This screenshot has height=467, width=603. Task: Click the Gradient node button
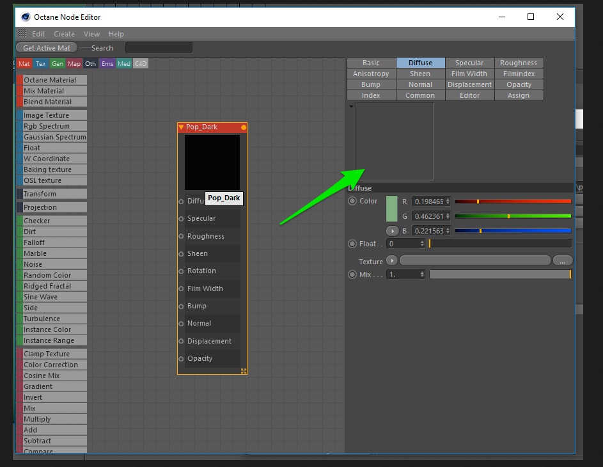coord(52,386)
